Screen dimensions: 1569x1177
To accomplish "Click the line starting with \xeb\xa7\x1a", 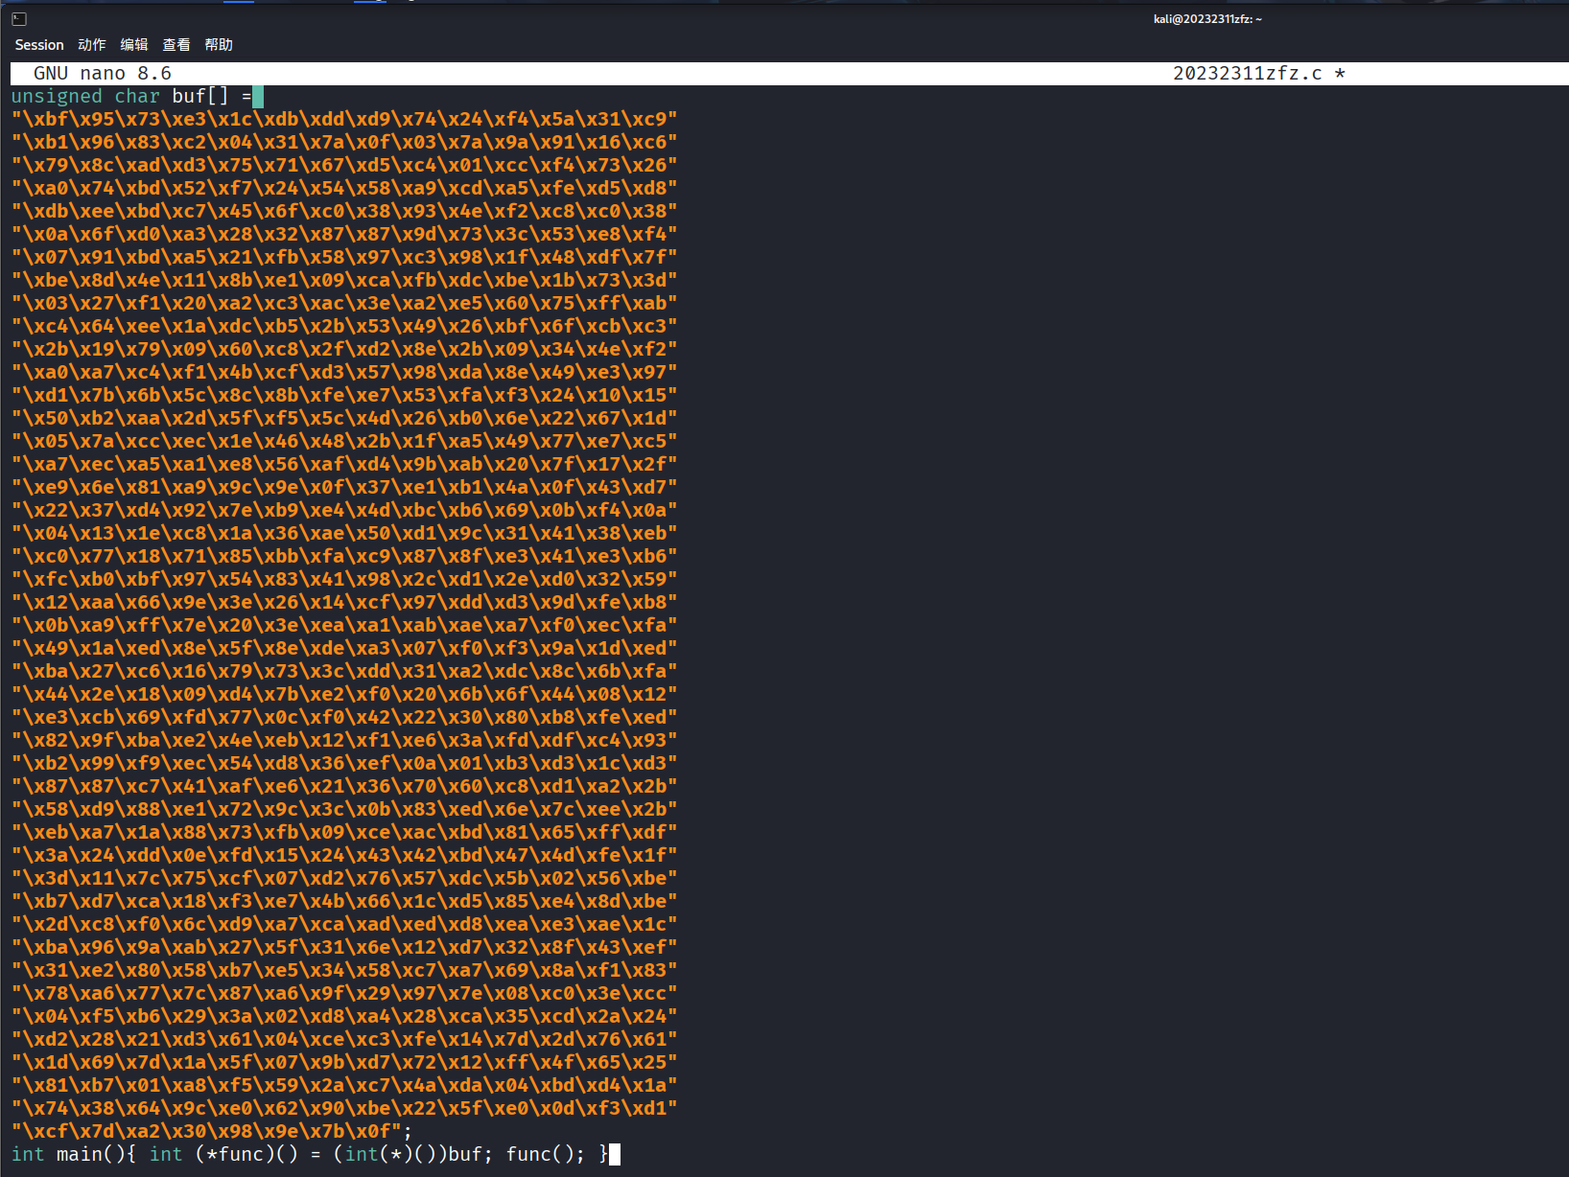I will pos(344,833).
